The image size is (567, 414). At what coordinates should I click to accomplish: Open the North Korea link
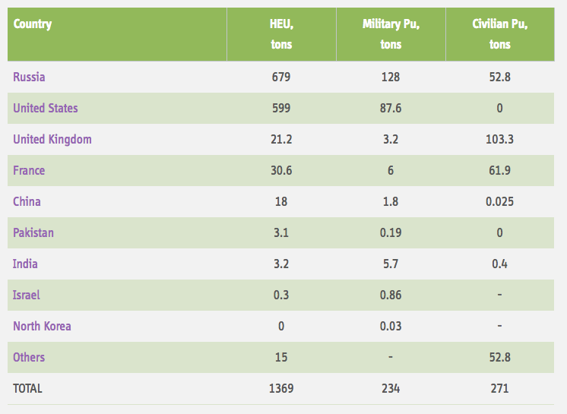(x=42, y=326)
